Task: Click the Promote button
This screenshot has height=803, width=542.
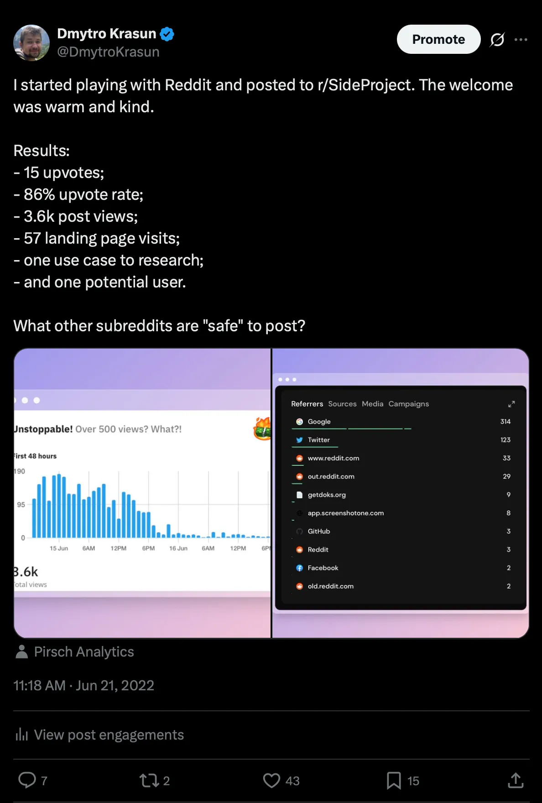Action: click(x=438, y=40)
